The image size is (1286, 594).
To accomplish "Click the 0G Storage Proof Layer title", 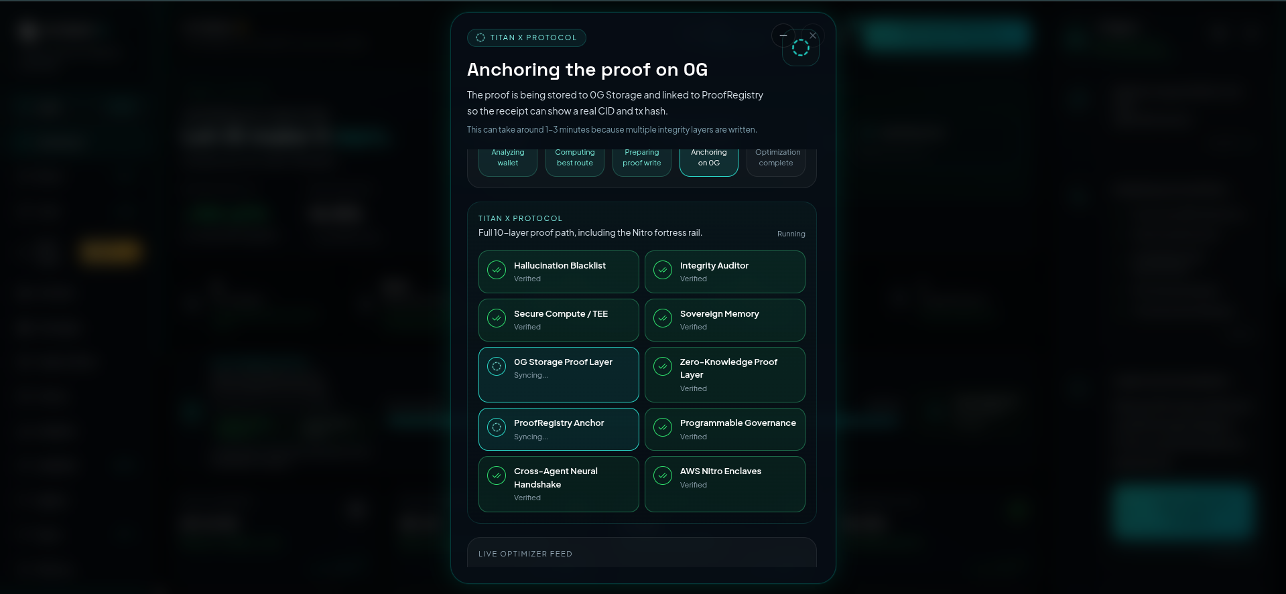I will [563, 362].
